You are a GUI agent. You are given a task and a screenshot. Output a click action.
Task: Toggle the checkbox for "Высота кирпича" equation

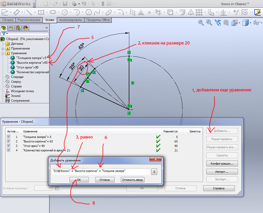point(9,141)
